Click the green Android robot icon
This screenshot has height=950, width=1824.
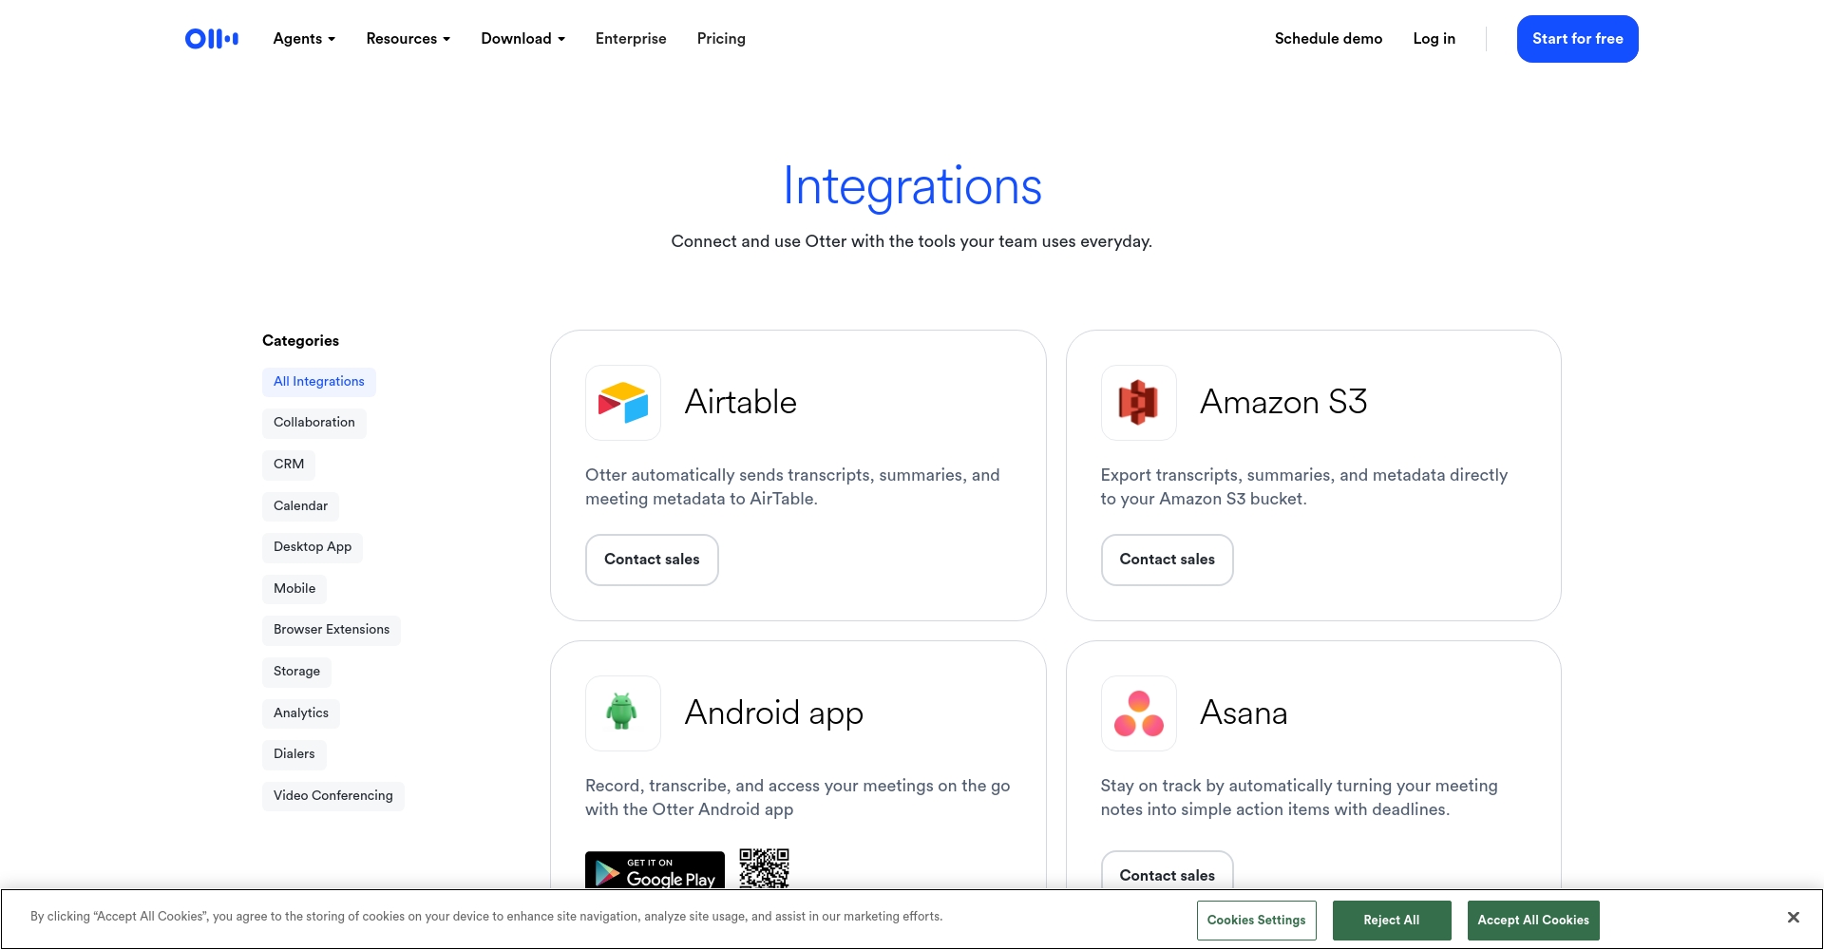pyautogui.click(x=622, y=712)
